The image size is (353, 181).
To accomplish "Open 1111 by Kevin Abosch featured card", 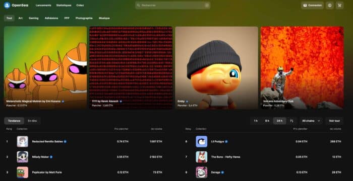I will pyautogui.click(x=131, y=68).
